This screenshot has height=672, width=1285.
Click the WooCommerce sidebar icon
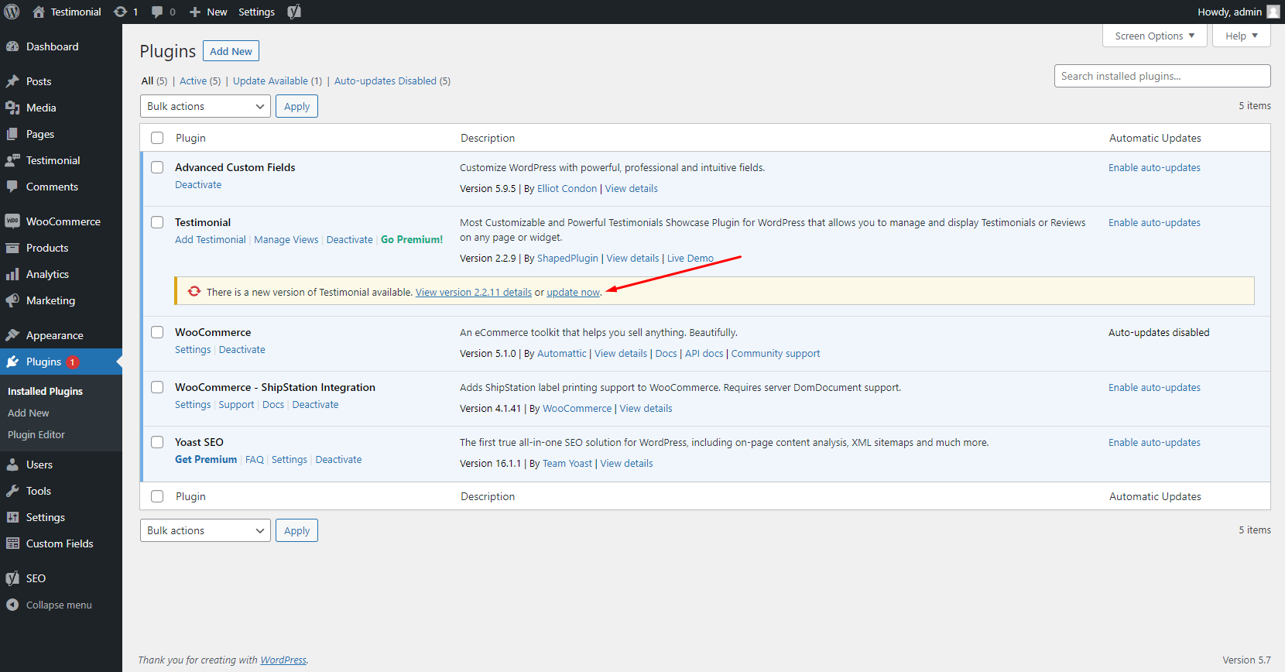[12, 221]
